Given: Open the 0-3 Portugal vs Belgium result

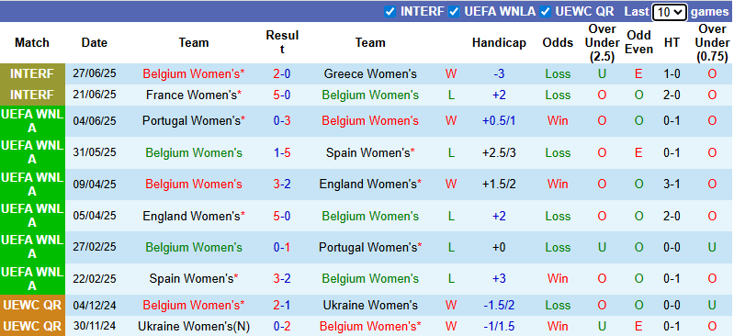Looking at the screenshot, I should point(282,121).
